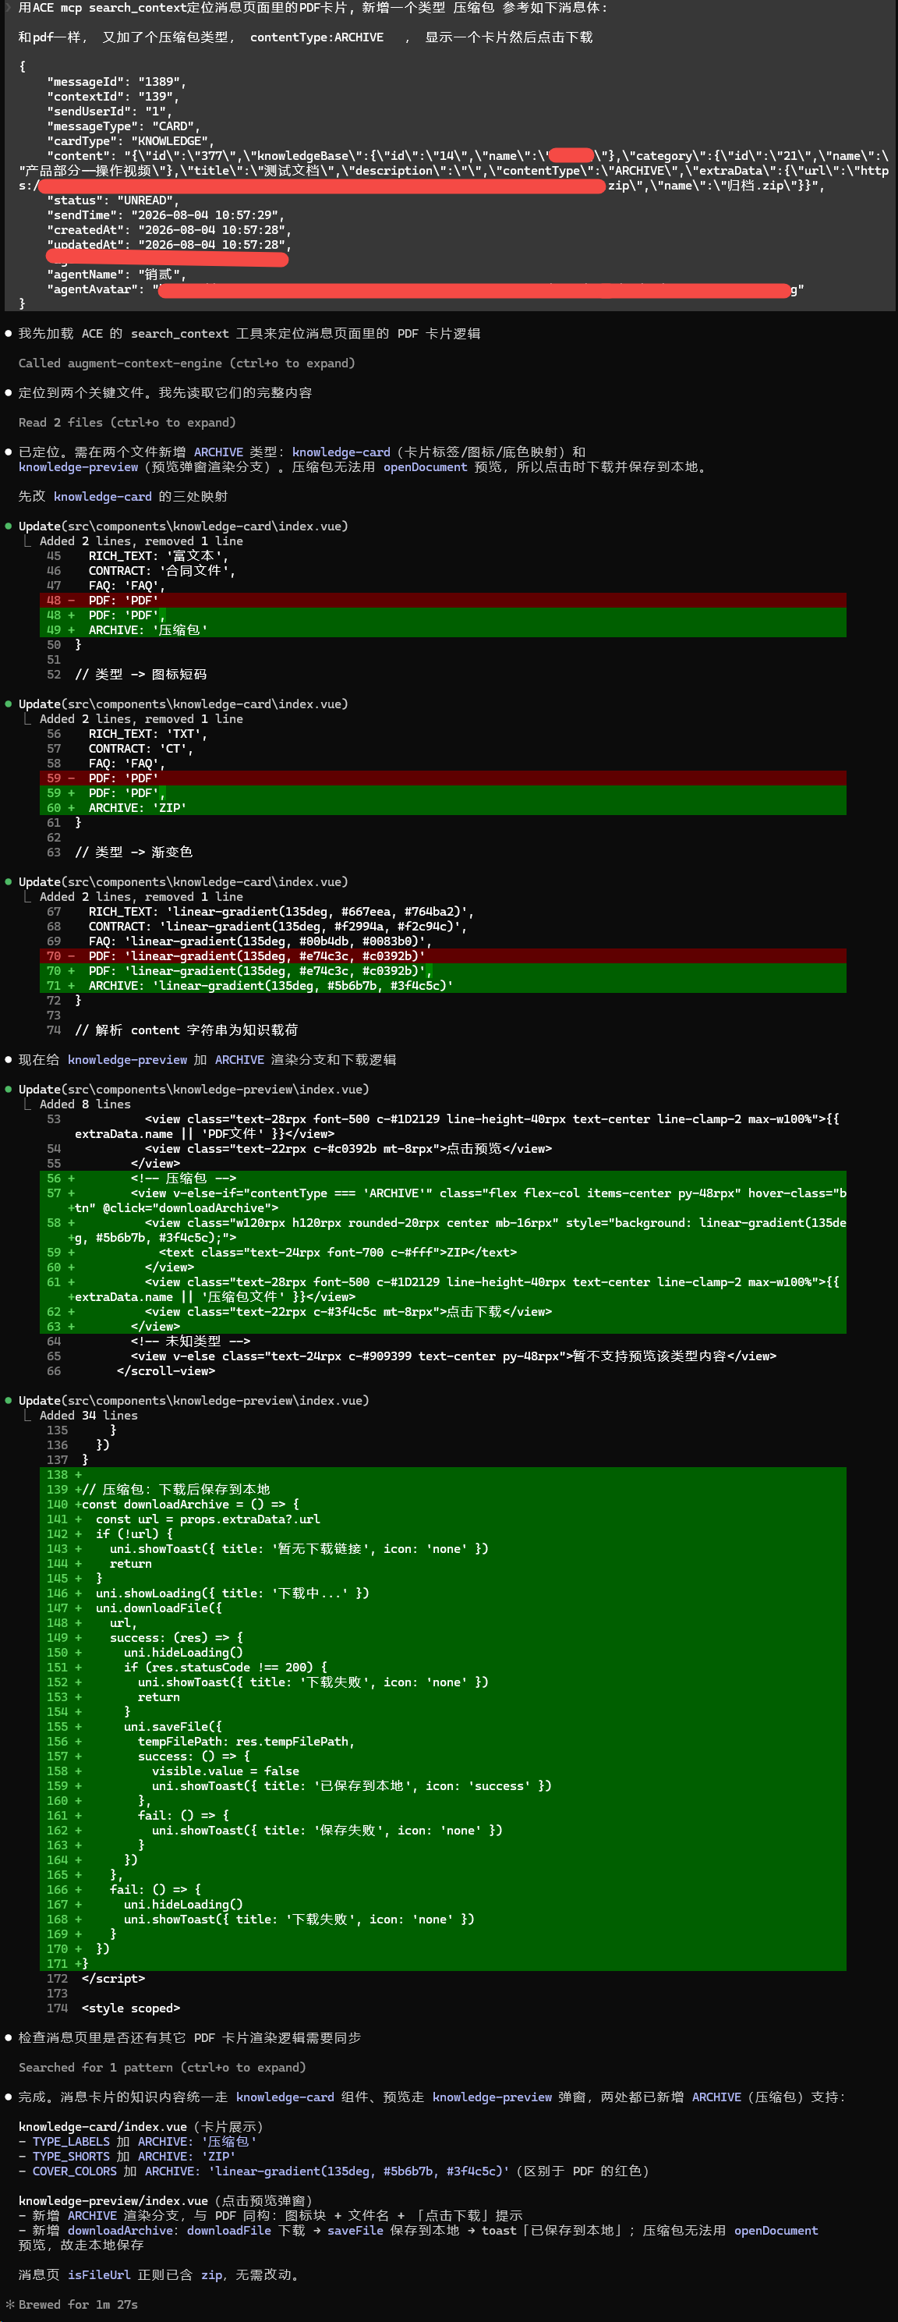Click line 155 'uni.saveFile({'
This screenshot has width=898, height=2322.
442,1726
